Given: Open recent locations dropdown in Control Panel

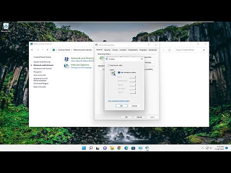Looking at the screenshot, I should [x=43, y=50].
